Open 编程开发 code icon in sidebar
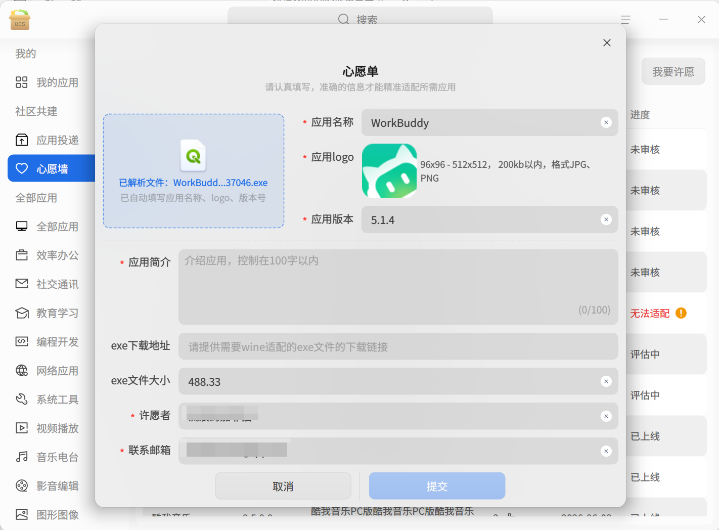 (22, 341)
